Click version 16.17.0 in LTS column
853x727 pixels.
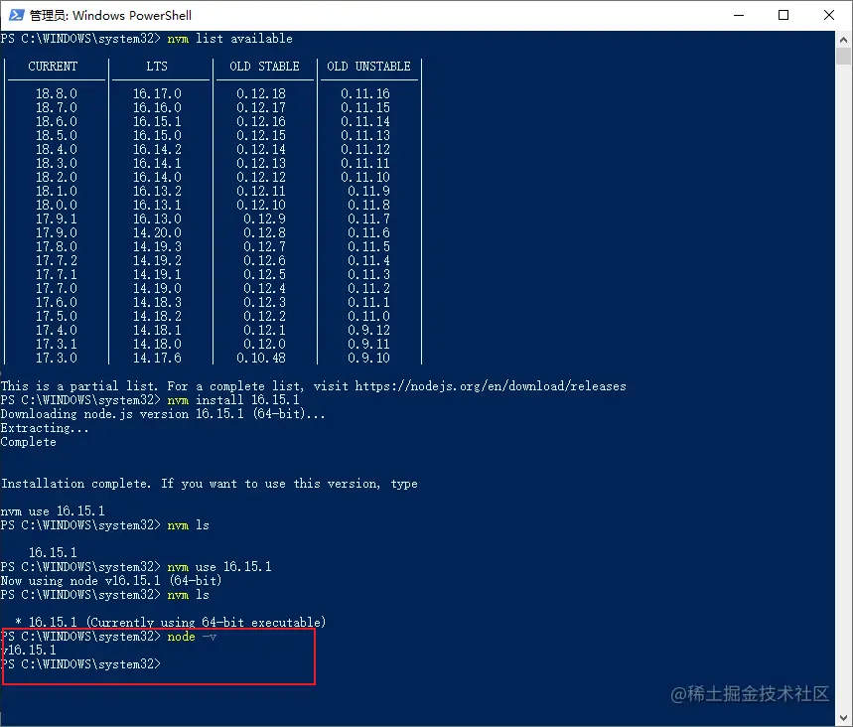pos(157,93)
